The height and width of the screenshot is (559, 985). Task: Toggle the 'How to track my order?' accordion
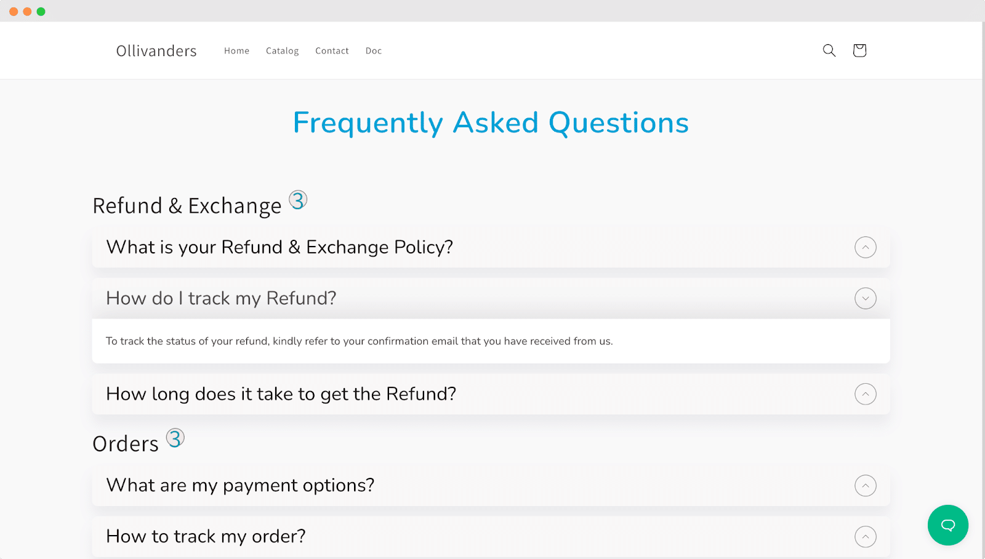866,536
